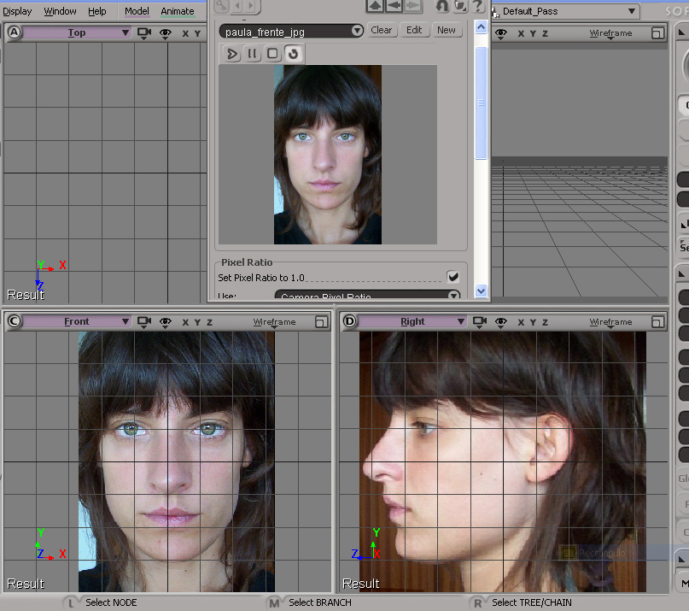
Task: Go to next property page arrow
Action: click(x=251, y=6)
